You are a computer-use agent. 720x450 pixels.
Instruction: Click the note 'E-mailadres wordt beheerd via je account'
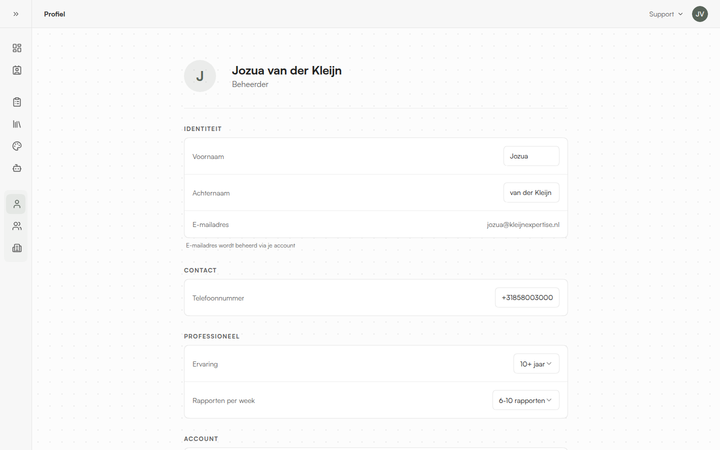pyautogui.click(x=240, y=245)
